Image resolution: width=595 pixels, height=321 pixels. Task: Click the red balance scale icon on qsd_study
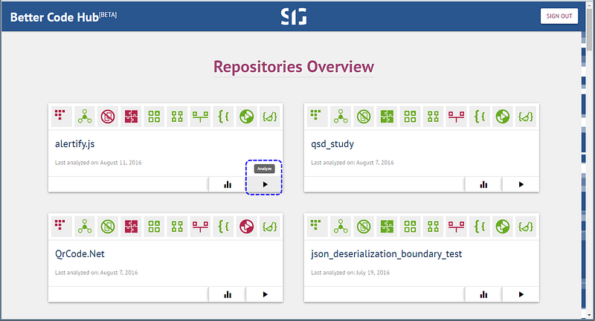click(x=456, y=117)
